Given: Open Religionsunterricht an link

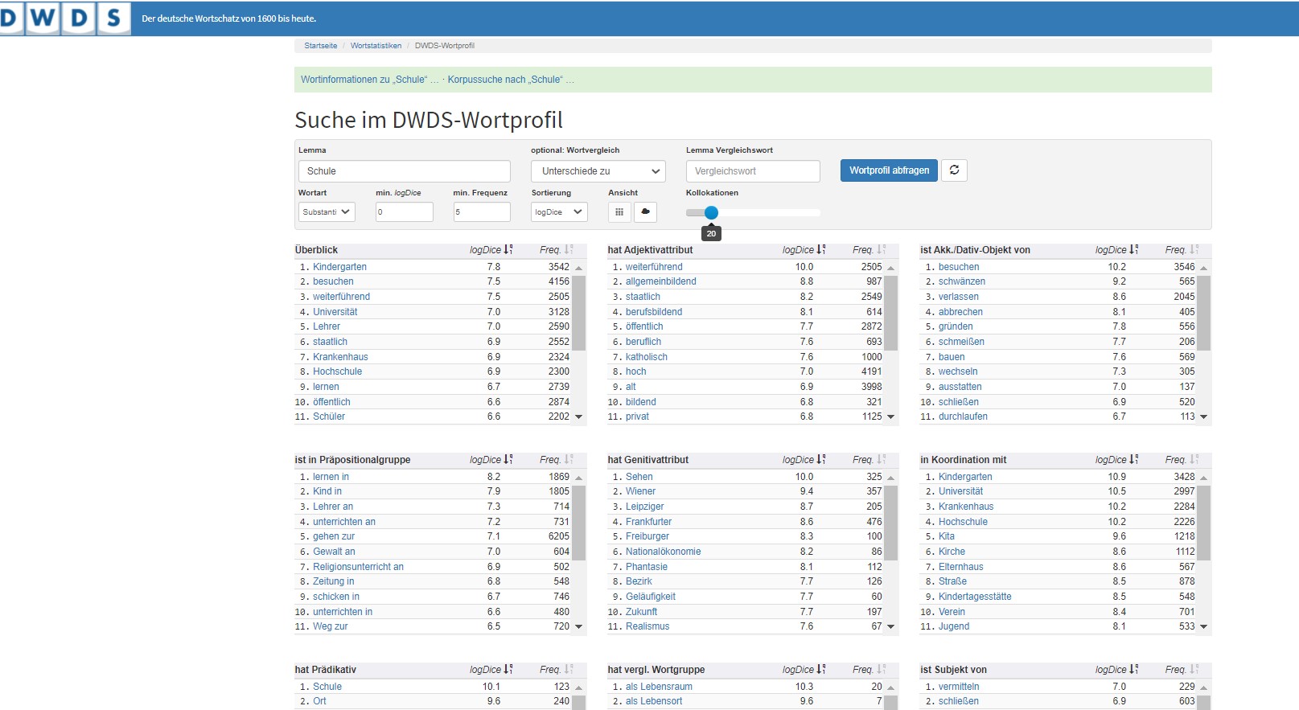Looking at the screenshot, I should click(x=358, y=567).
